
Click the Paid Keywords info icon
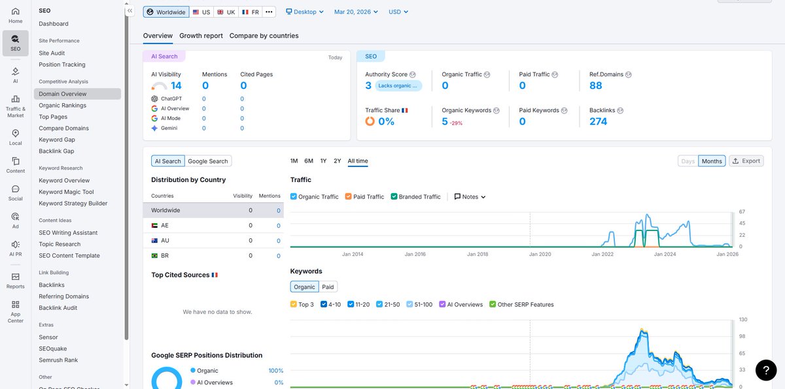coord(564,110)
